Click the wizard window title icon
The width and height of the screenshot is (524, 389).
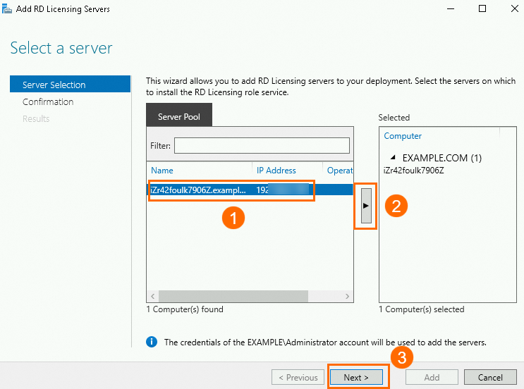[x=6, y=8]
